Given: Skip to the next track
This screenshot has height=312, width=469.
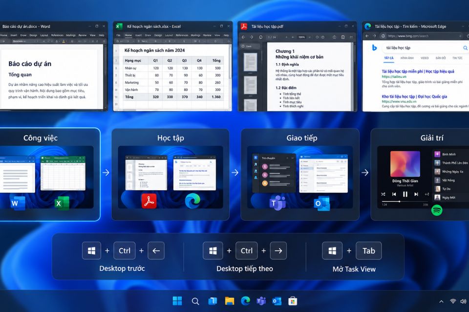Looking at the screenshot, I should [x=416, y=194].
